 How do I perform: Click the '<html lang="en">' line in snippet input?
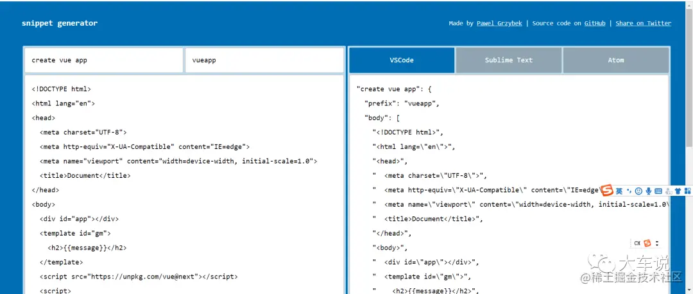point(63,103)
